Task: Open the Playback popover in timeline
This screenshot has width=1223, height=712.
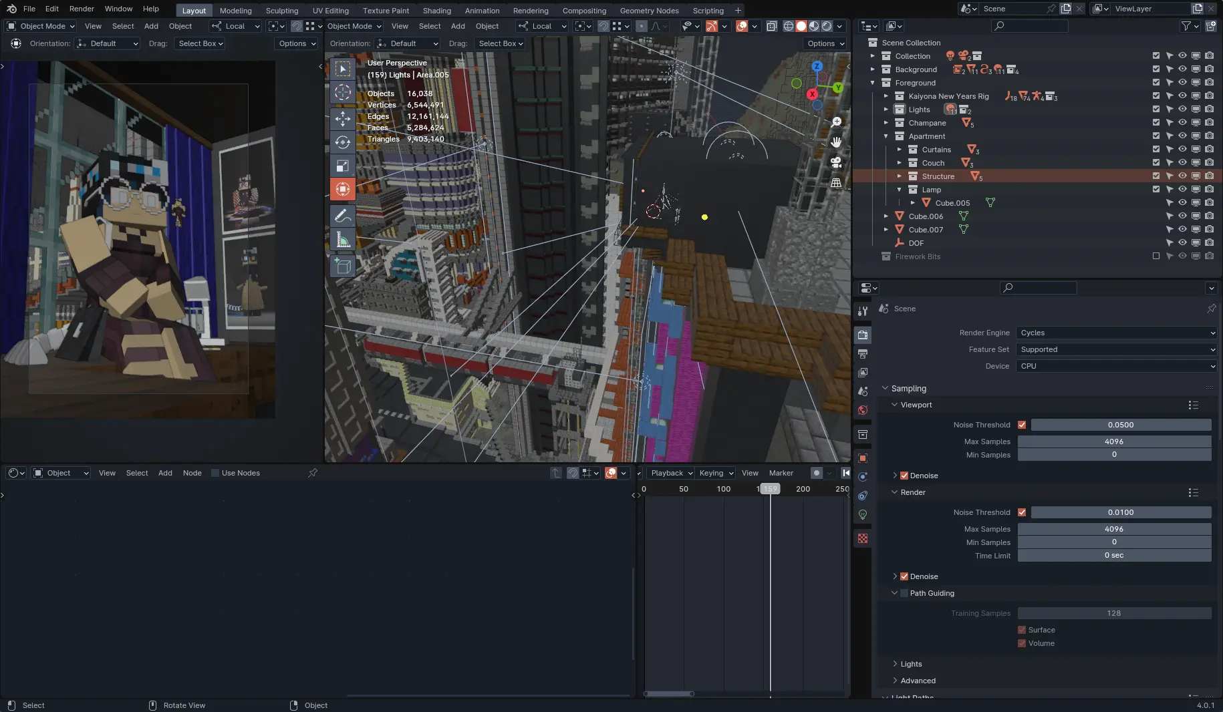Action: 671,473
